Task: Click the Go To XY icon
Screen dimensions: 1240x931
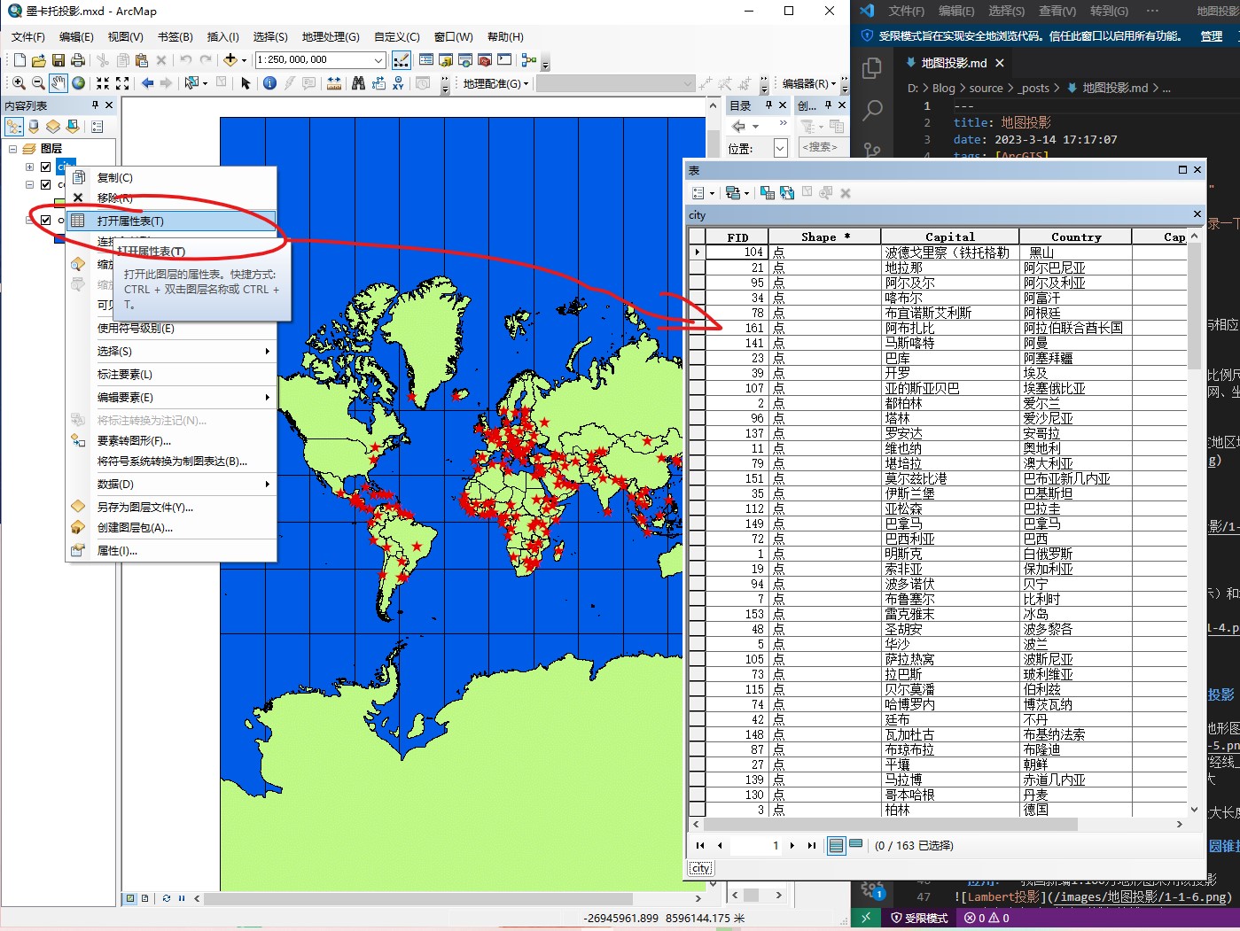Action: click(398, 83)
